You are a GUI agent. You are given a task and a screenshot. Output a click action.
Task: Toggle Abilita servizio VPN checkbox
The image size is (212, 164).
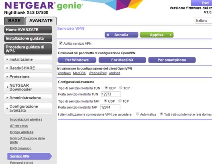pos(61,43)
